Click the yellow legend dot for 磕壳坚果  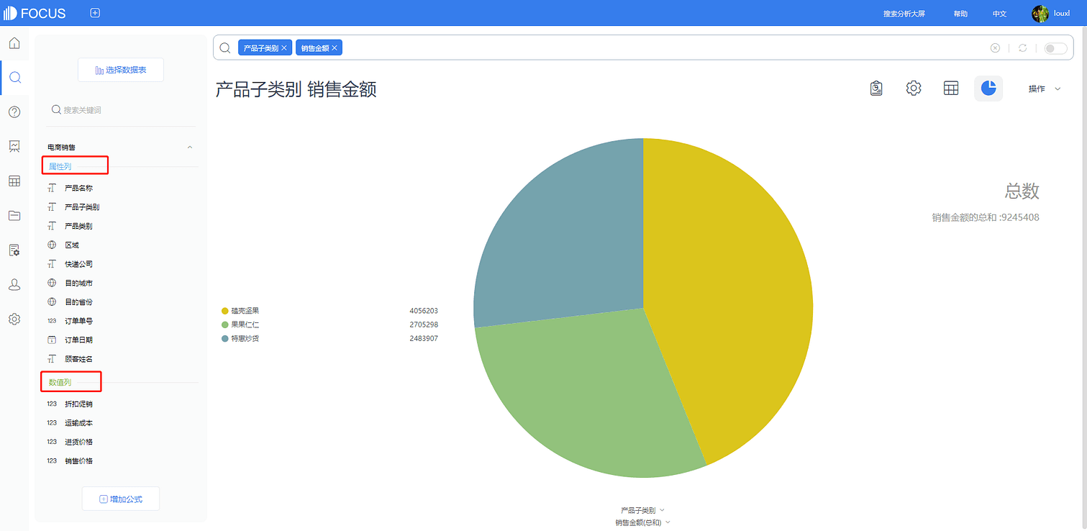click(225, 311)
